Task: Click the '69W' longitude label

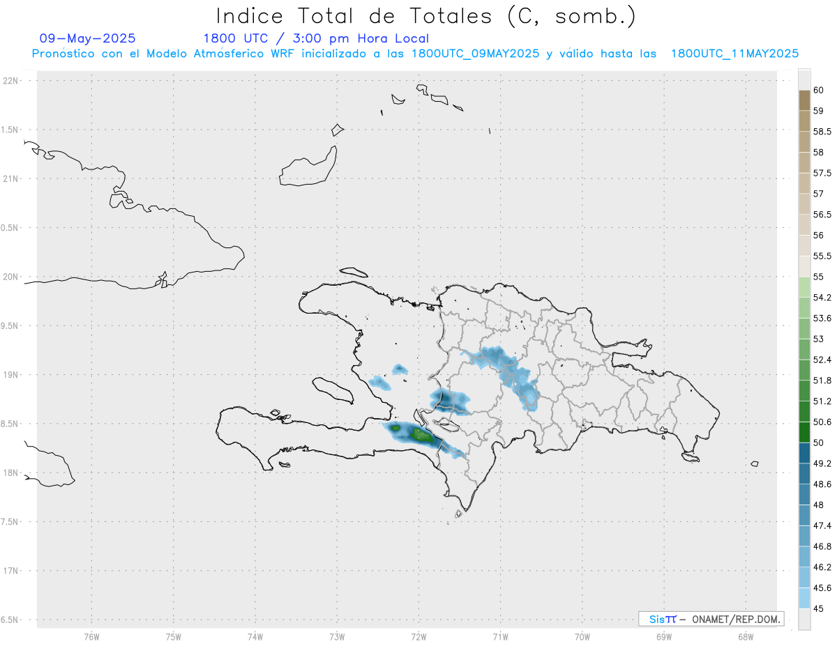Action: pyautogui.click(x=664, y=637)
